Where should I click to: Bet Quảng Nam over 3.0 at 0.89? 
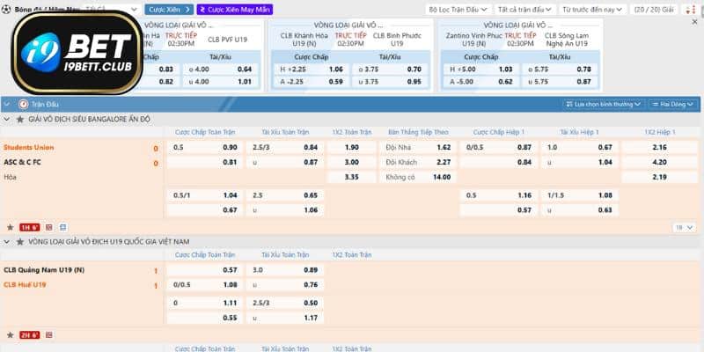[285, 270]
